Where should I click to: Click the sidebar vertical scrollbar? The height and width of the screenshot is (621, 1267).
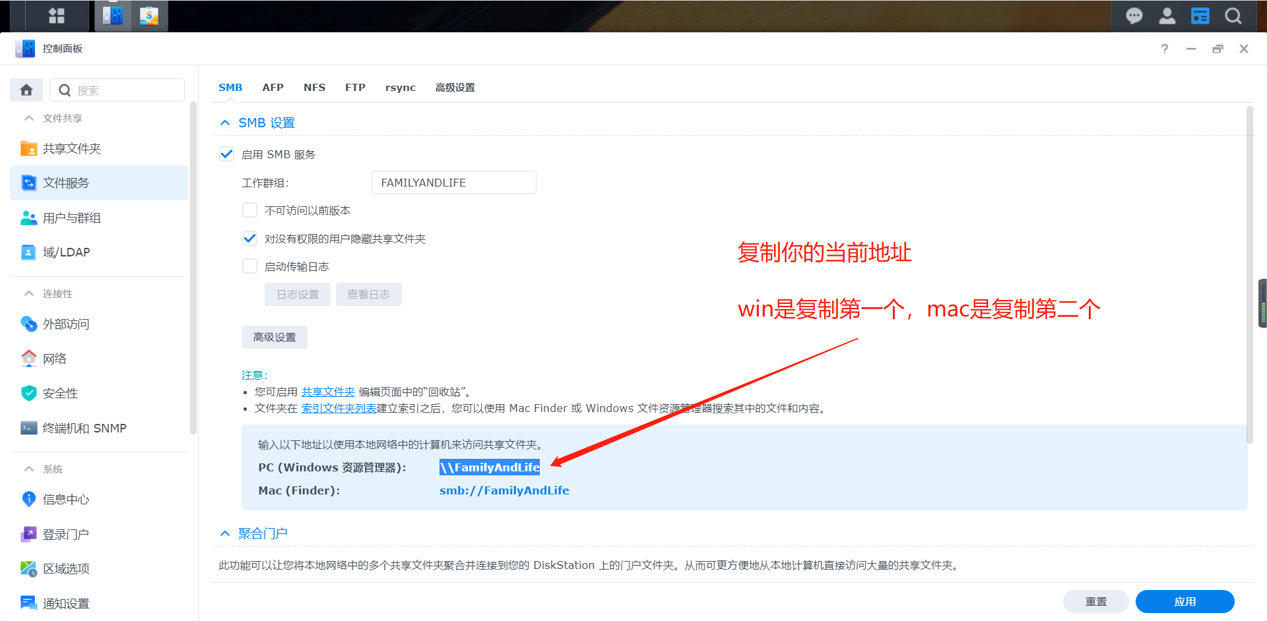coord(193,268)
